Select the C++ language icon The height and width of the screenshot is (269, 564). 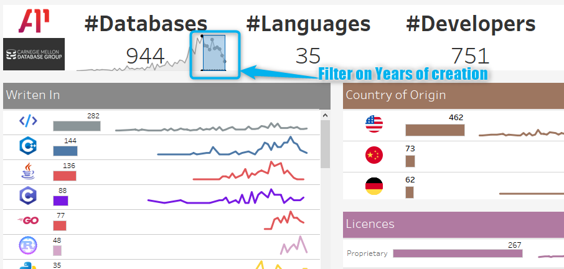pos(29,146)
